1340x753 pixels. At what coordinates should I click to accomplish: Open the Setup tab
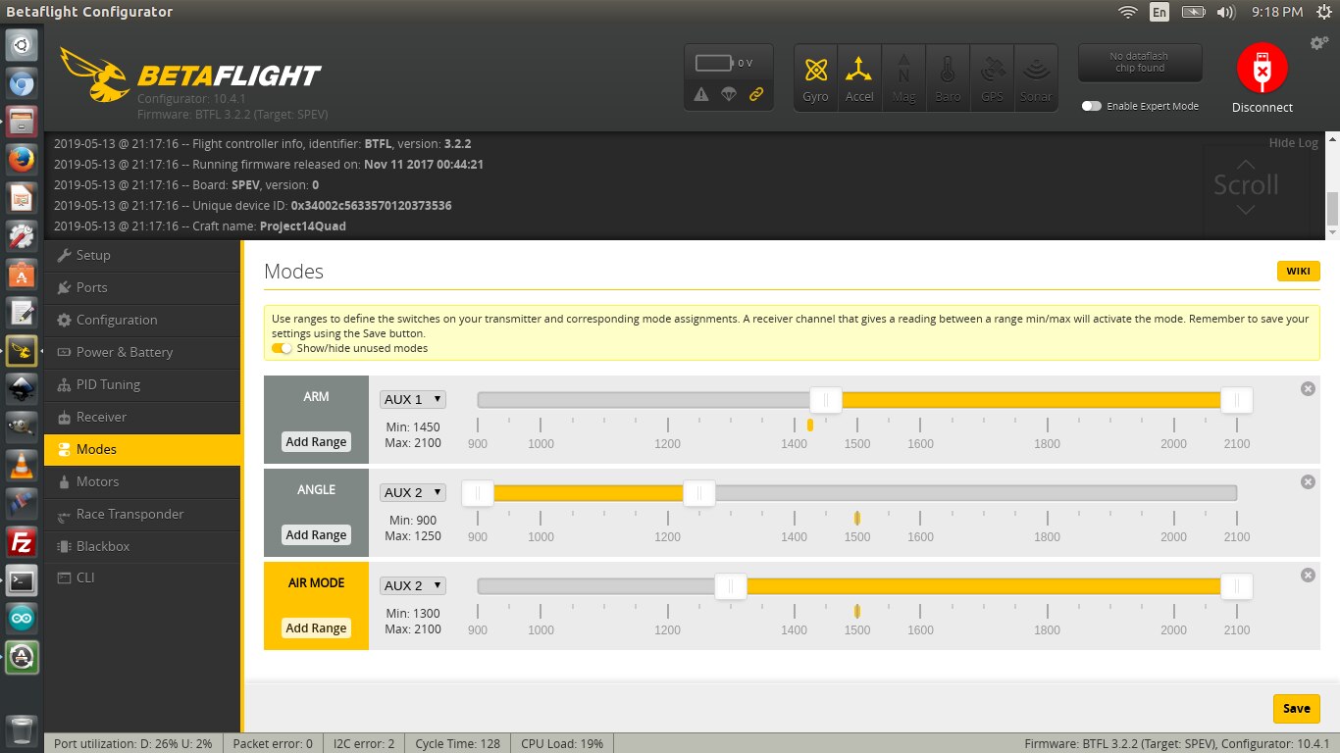(142, 255)
